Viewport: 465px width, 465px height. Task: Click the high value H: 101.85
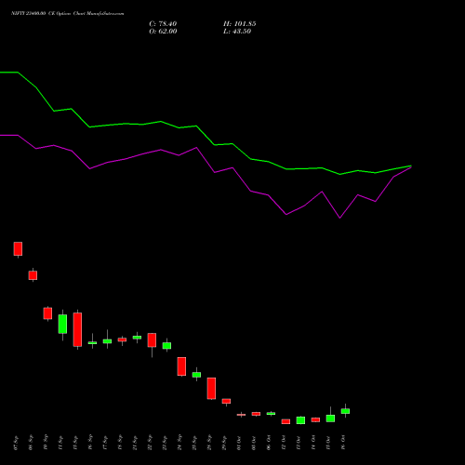[240, 24]
